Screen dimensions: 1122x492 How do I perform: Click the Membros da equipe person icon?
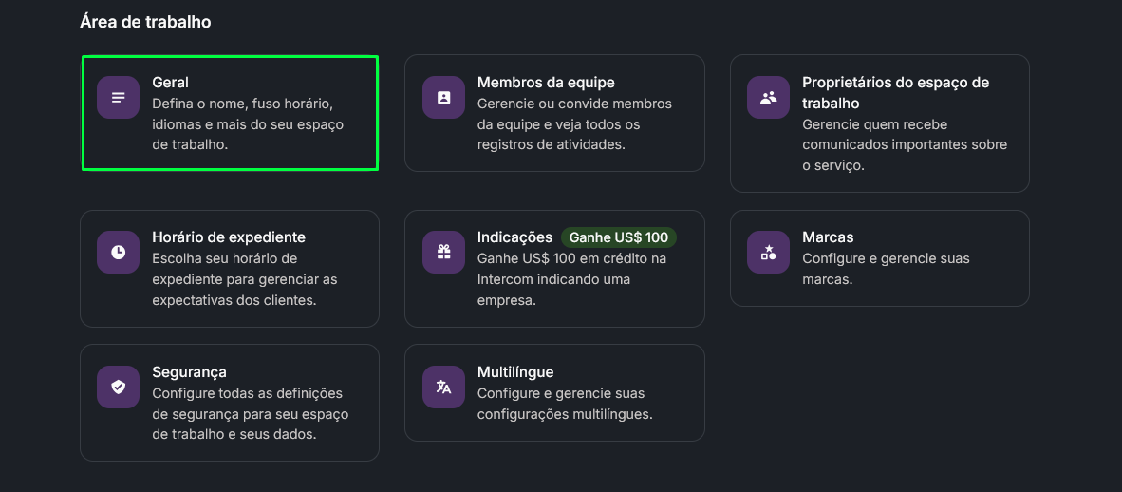443,98
